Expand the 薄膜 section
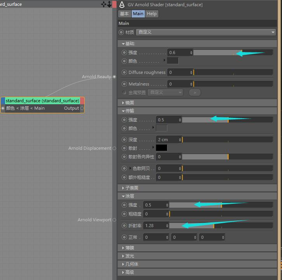This screenshot has height=280, width=282. tap(123, 248)
